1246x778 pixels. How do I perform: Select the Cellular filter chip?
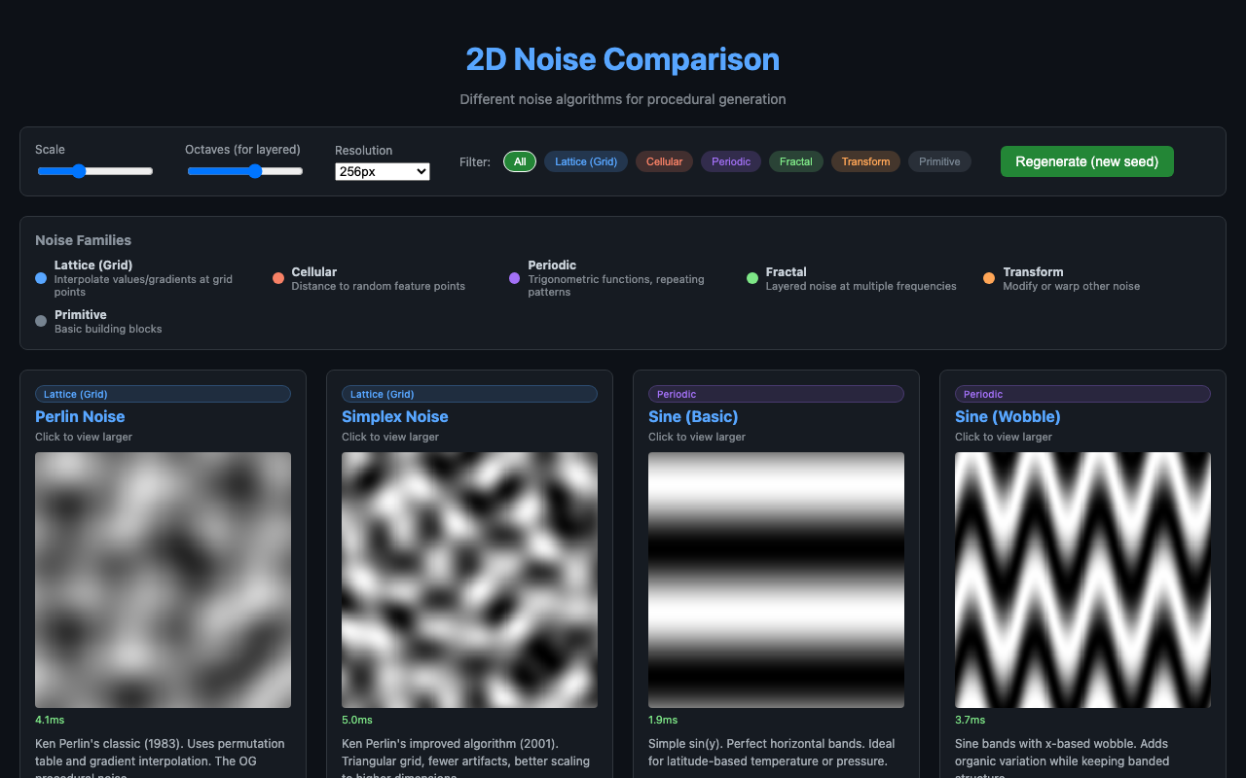(x=664, y=161)
